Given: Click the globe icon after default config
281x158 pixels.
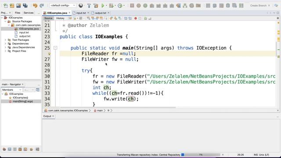Looking at the screenshot, I should pos(81,6).
